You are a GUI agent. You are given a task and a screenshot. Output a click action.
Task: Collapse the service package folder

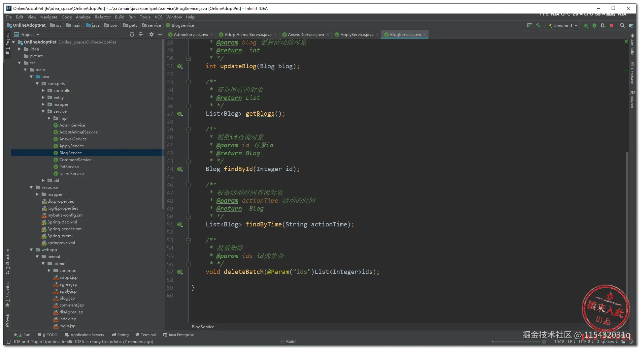(43, 111)
